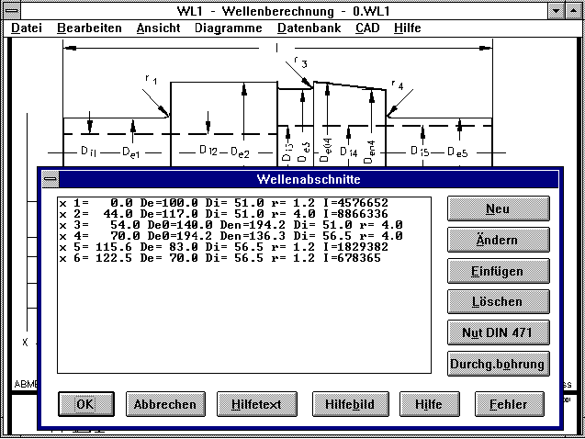585x439 pixels.
Task: Click the Durchg.bohrung button
Action: click(498, 364)
